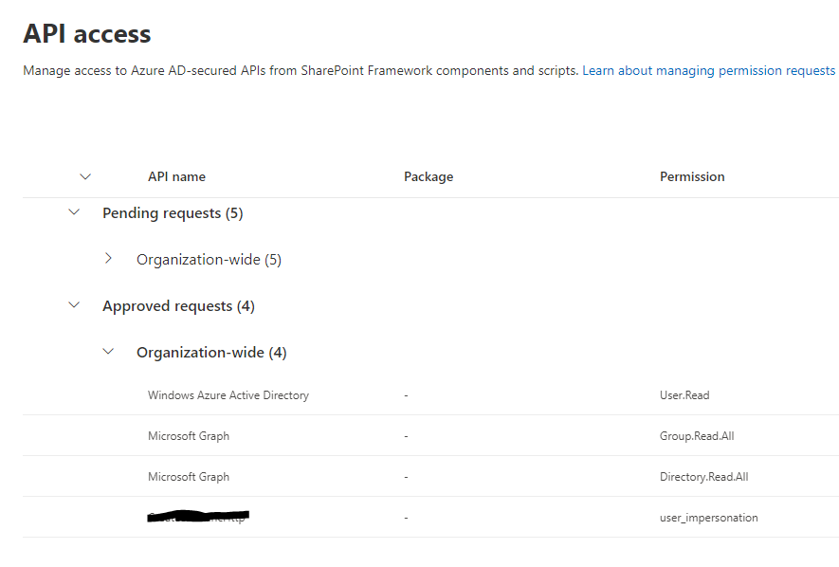This screenshot has height=567, width=839.
Task: Expand Organization-wide under Pending requests
Action: pyautogui.click(x=108, y=258)
